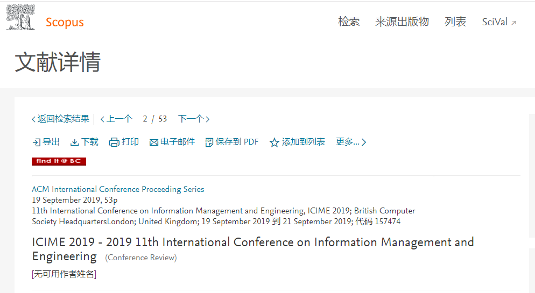Select the document title ICIME 2019
The width and height of the screenshot is (535, 293).
pos(253,249)
